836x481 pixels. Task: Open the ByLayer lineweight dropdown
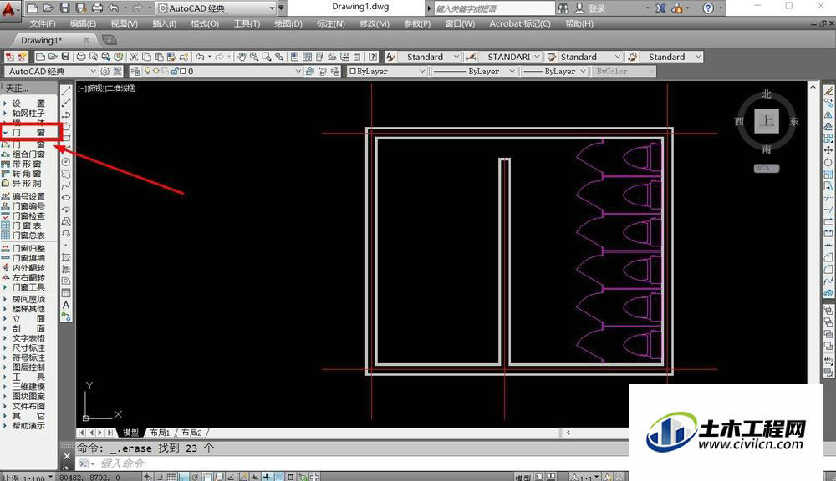[553, 71]
